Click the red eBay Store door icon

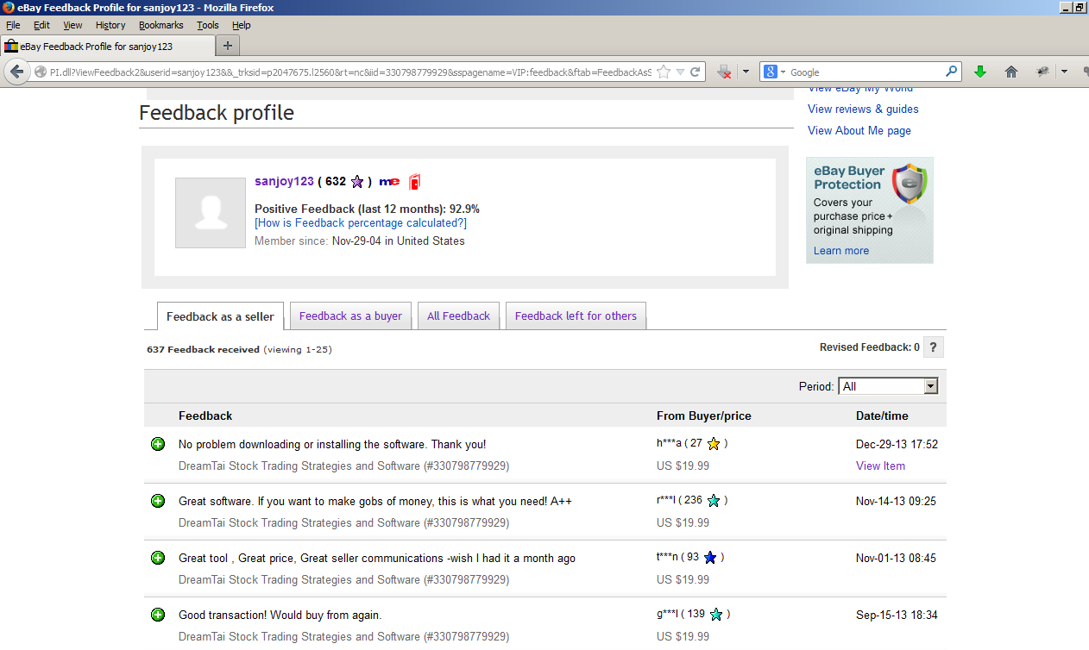pos(414,182)
